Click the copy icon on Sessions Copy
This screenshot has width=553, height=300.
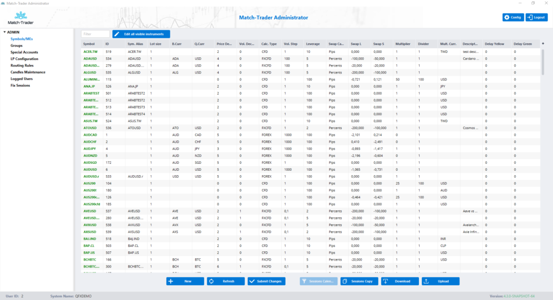pos(345,281)
